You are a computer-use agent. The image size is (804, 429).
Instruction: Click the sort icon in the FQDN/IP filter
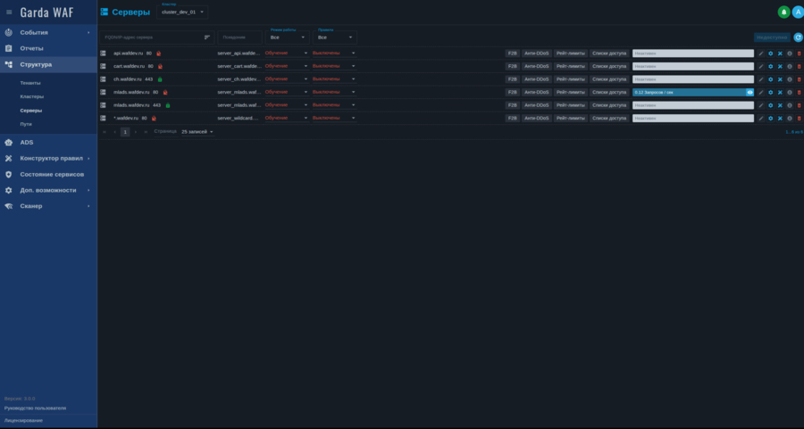(x=207, y=37)
